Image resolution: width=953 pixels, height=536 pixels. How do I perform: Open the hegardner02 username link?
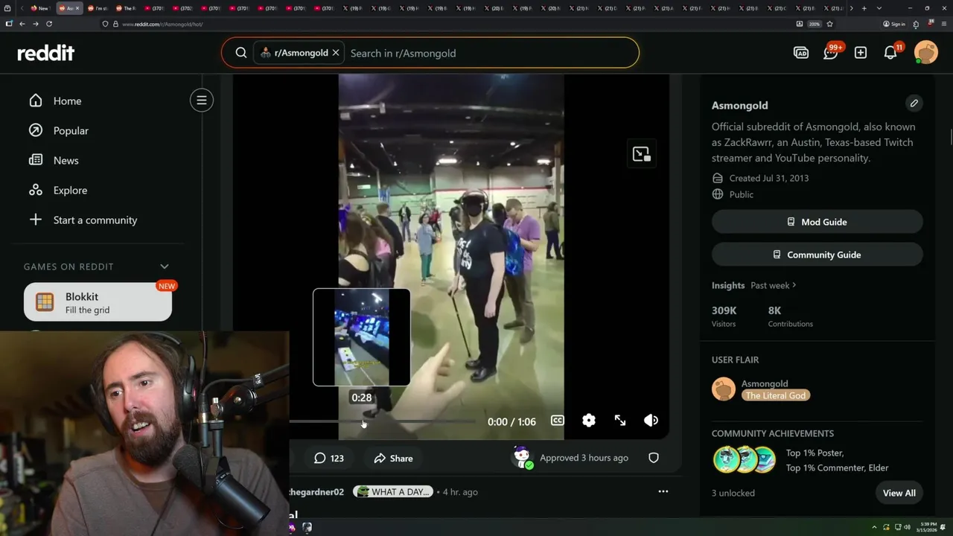[x=316, y=492]
